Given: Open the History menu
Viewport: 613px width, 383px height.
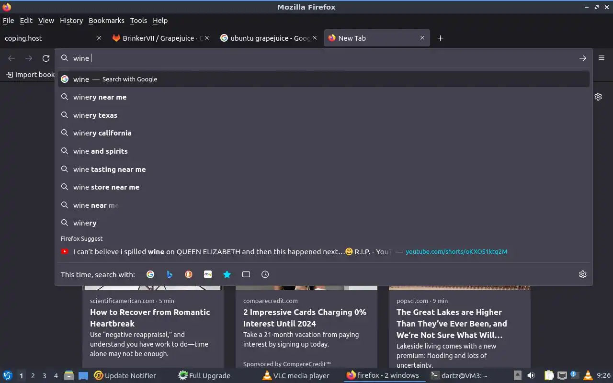Looking at the screenshot, I should point(71,21).
